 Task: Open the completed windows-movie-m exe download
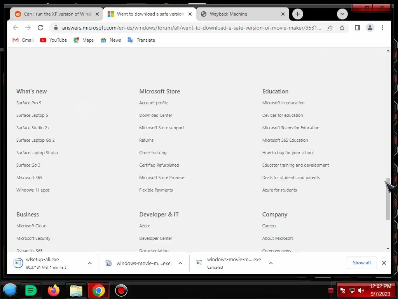(x=138, y=263)
